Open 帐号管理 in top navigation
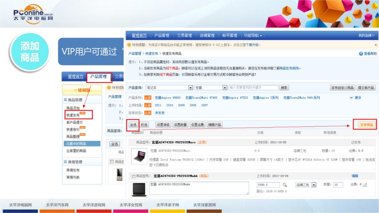This screenshot has height=213, width=379. (x=229, y=35)
